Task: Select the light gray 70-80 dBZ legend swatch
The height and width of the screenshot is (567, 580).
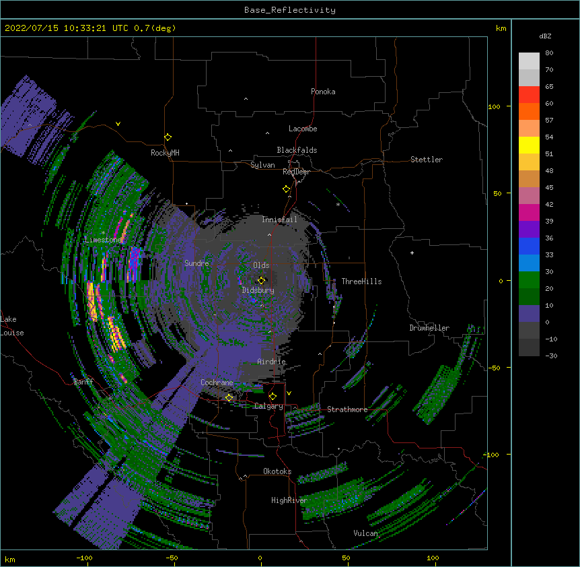Action: point(529,61)
